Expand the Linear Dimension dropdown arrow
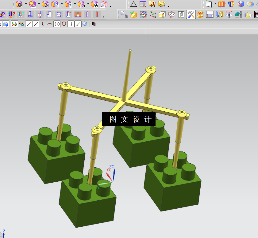 (88, 4)
